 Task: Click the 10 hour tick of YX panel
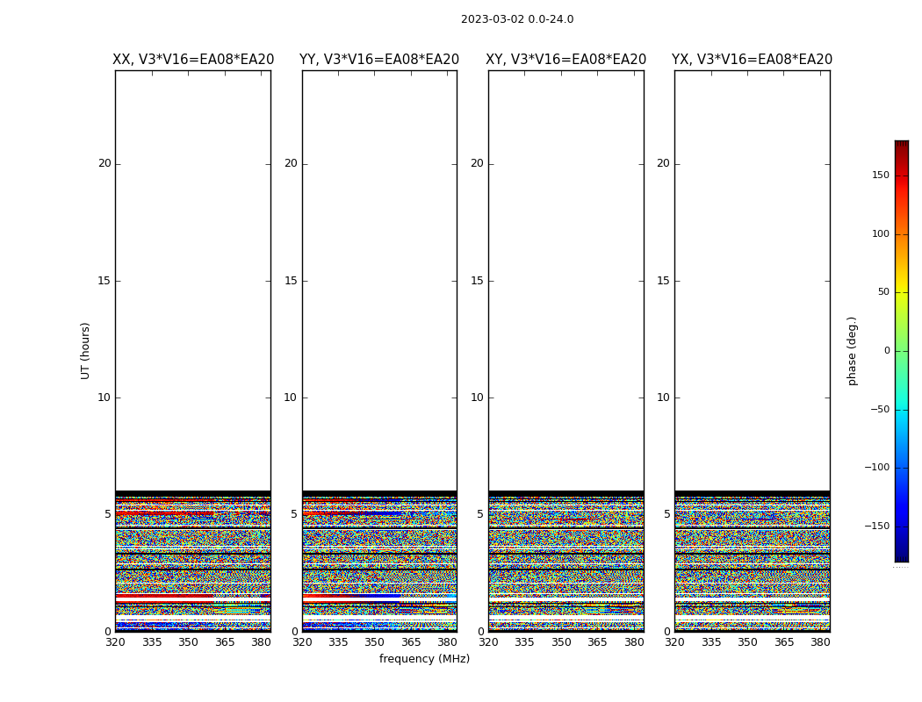[663, 398]
